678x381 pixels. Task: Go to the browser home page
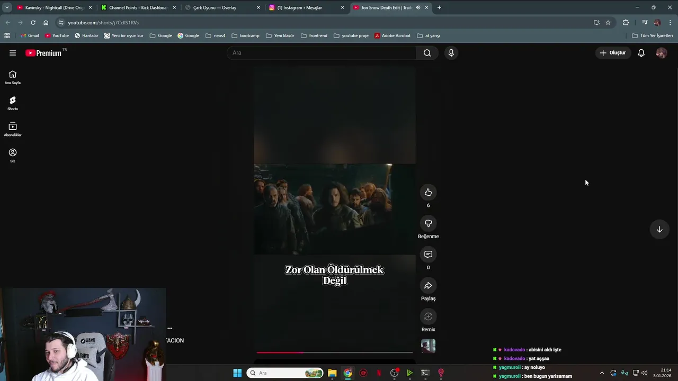pos(46,22)
